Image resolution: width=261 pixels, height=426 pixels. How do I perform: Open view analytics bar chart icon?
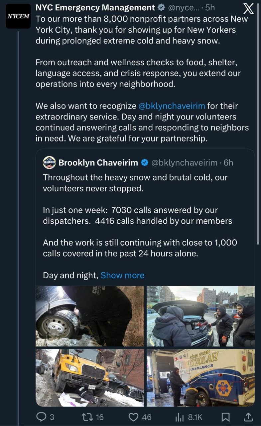point(180,417)
